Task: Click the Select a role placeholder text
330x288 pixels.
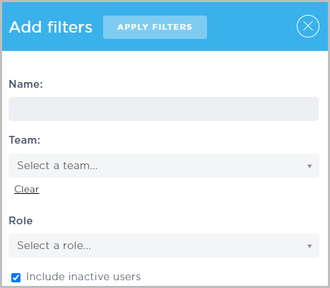Action: coord(54,246)
